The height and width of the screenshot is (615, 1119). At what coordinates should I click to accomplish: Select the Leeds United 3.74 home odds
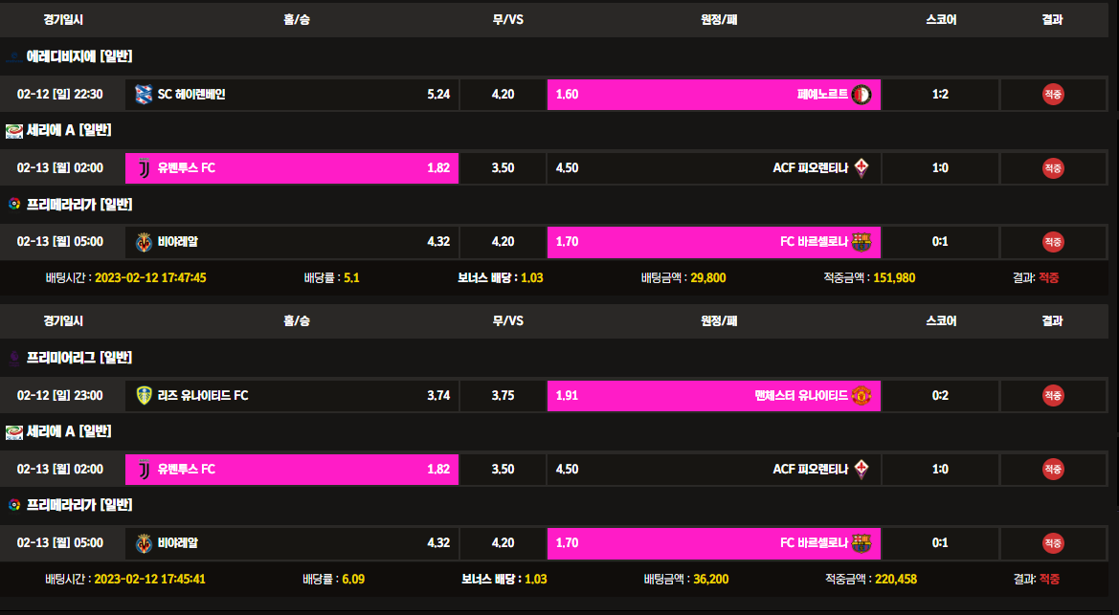click(292, 395)
